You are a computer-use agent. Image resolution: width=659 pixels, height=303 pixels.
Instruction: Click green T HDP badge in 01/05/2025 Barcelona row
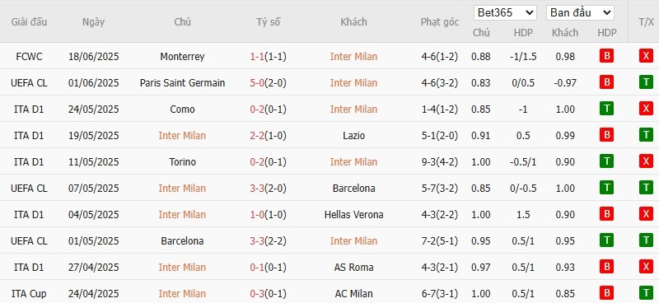pos(606,240)
